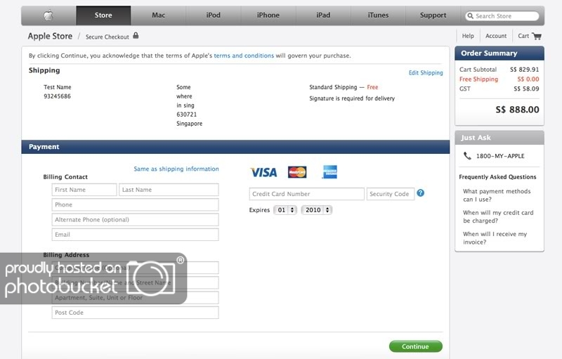
Task: Click the phone icon beside 1800-MY-APPLE
Action: tap(467, 156)
